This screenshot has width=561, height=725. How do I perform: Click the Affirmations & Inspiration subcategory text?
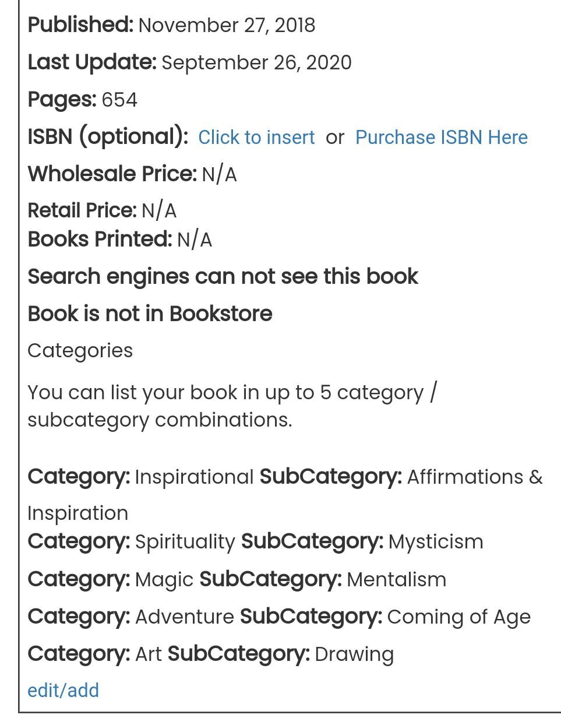[x=474, y=477]
